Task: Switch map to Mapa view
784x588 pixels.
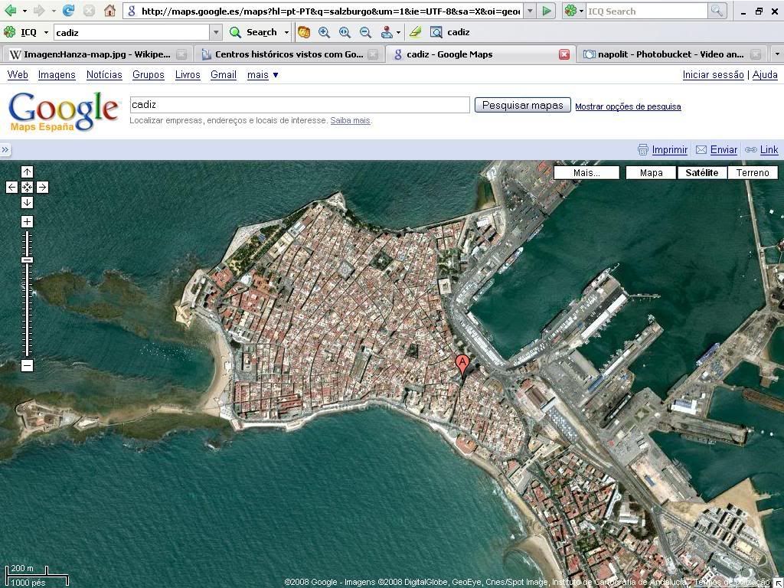Action: (x=651, y=173)
